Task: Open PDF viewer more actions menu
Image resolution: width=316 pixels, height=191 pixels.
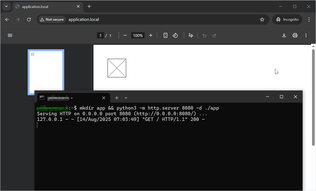Action: pos(306,35)
